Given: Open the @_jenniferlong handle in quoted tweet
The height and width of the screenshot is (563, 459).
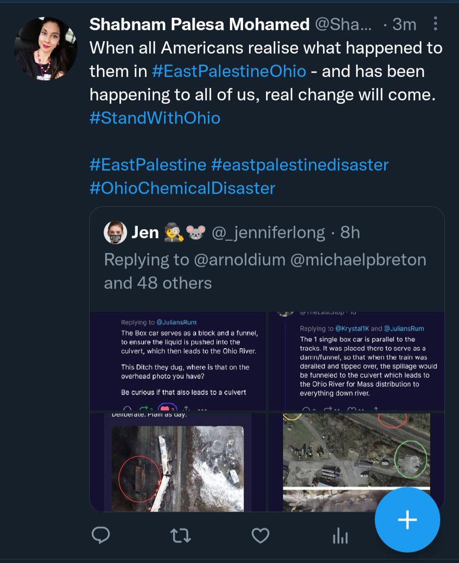Looking at the screenshot, I should [268, 233].
